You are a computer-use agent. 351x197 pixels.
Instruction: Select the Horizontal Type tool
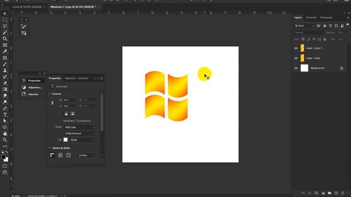click(x=5, y=114)
